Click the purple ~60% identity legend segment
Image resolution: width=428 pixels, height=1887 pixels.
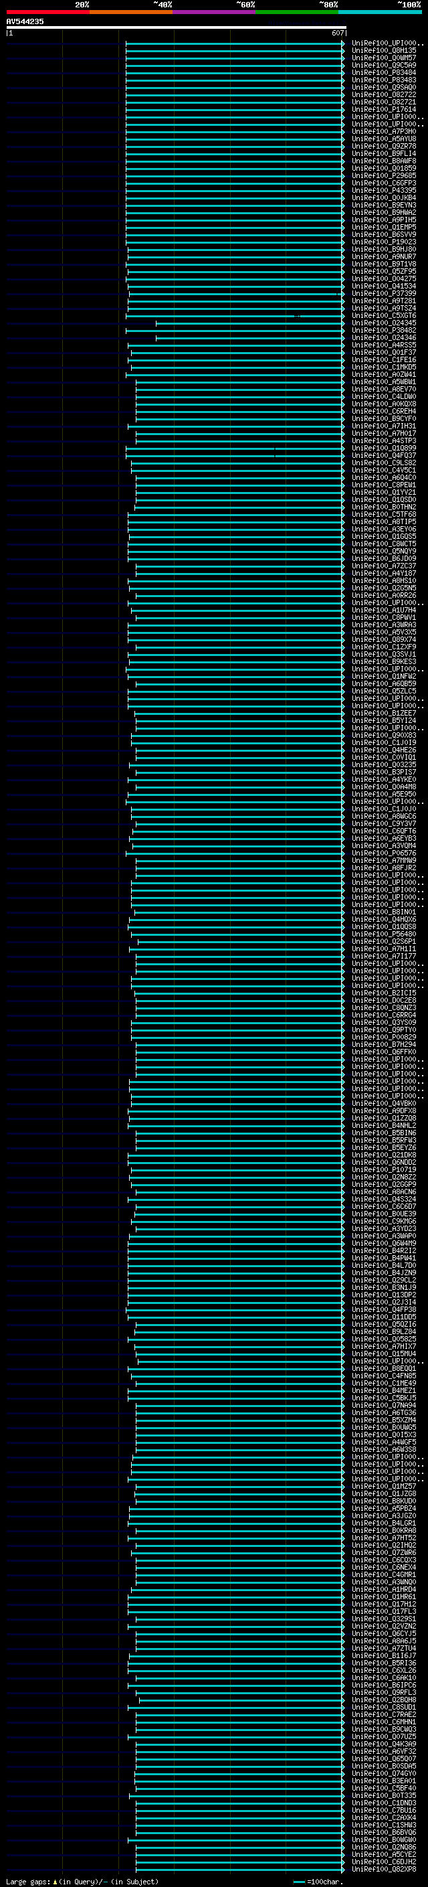click(x=213, y=12)
